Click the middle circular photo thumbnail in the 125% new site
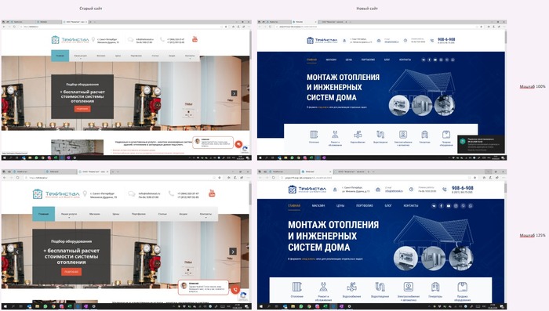This screenshot has width=549, height=311. click(433, 259)
